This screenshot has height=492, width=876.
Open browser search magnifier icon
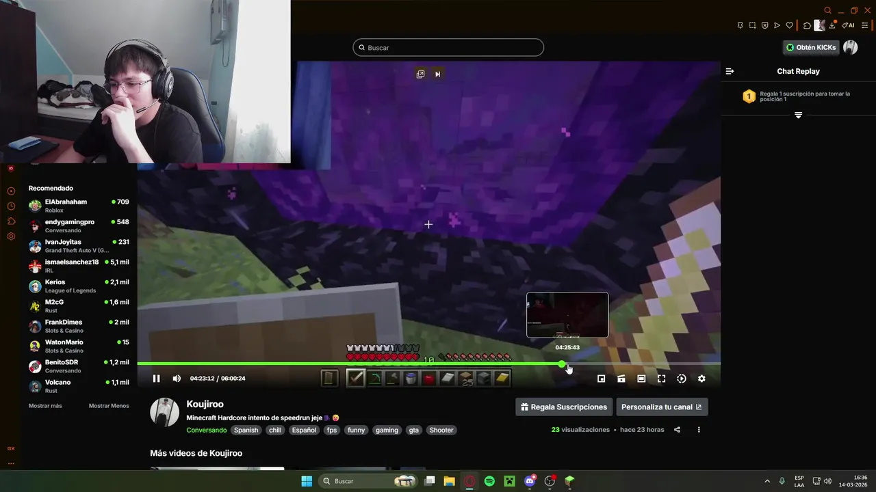[827, 10]
